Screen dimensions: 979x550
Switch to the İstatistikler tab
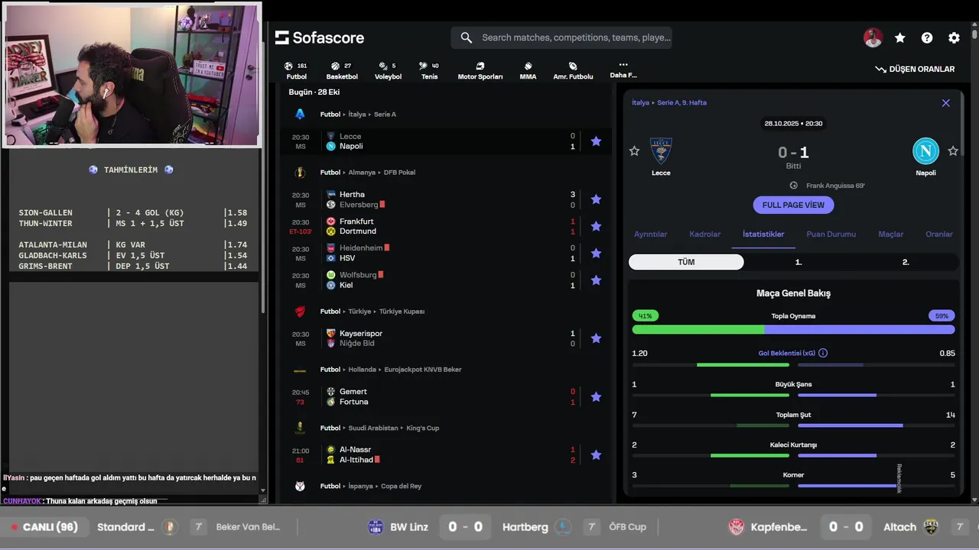click(763, 235)
